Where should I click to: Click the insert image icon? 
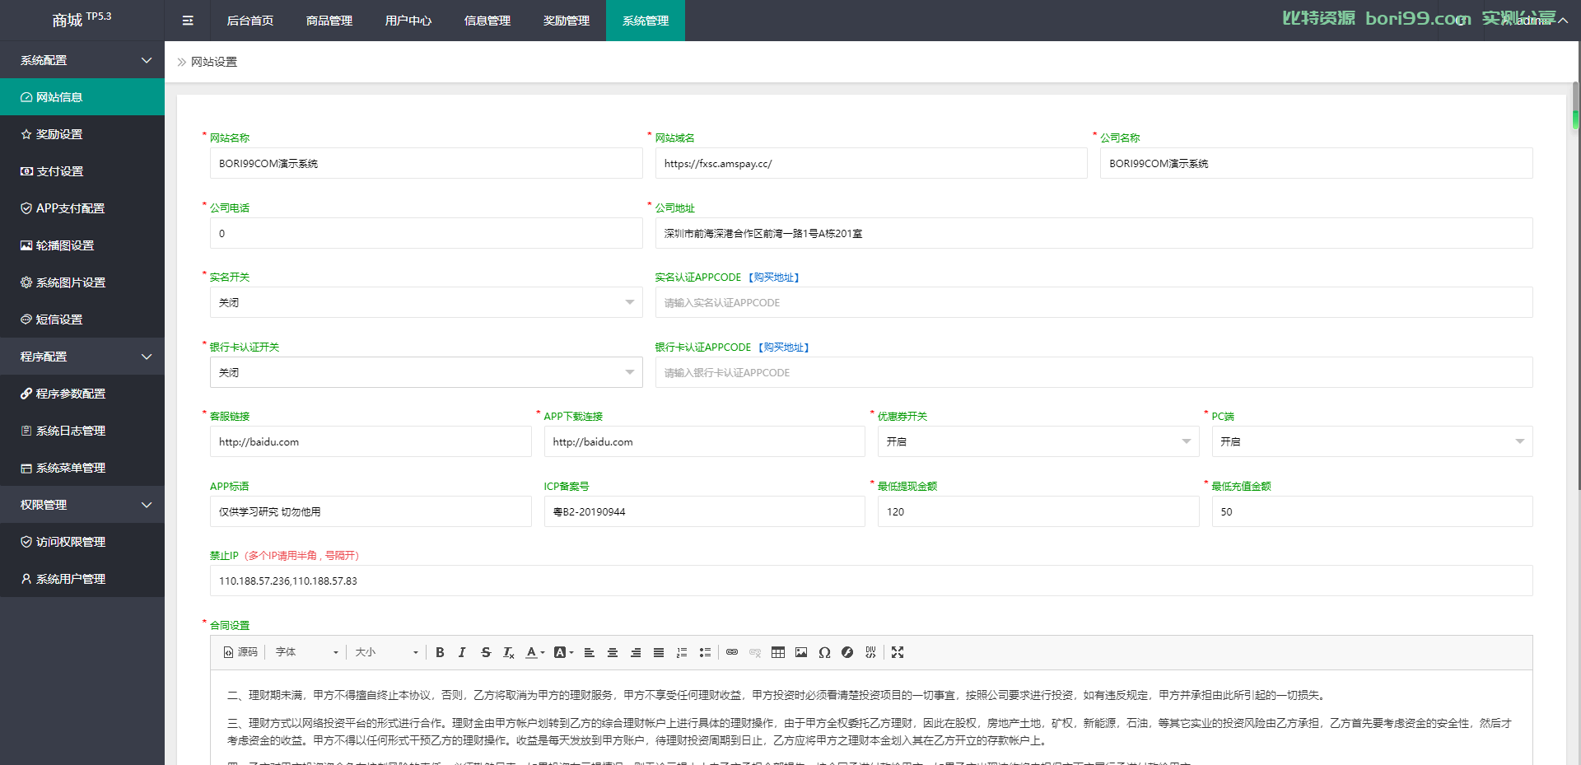[x=801, y=652]
